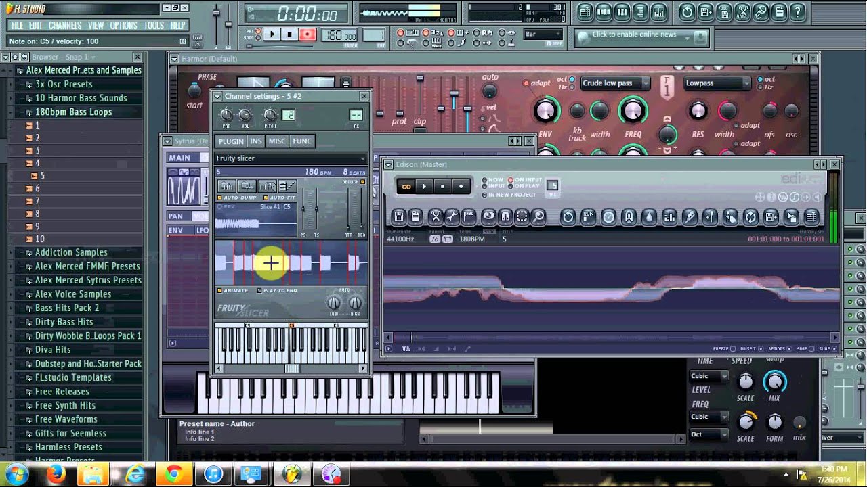Open the Crude low pass filter dropdown
The width and height of the screenshot is (867, 487).
tap(615, 83)
